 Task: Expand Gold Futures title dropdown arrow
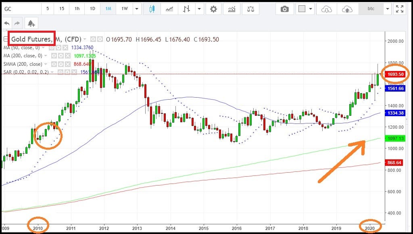[85, 39]
